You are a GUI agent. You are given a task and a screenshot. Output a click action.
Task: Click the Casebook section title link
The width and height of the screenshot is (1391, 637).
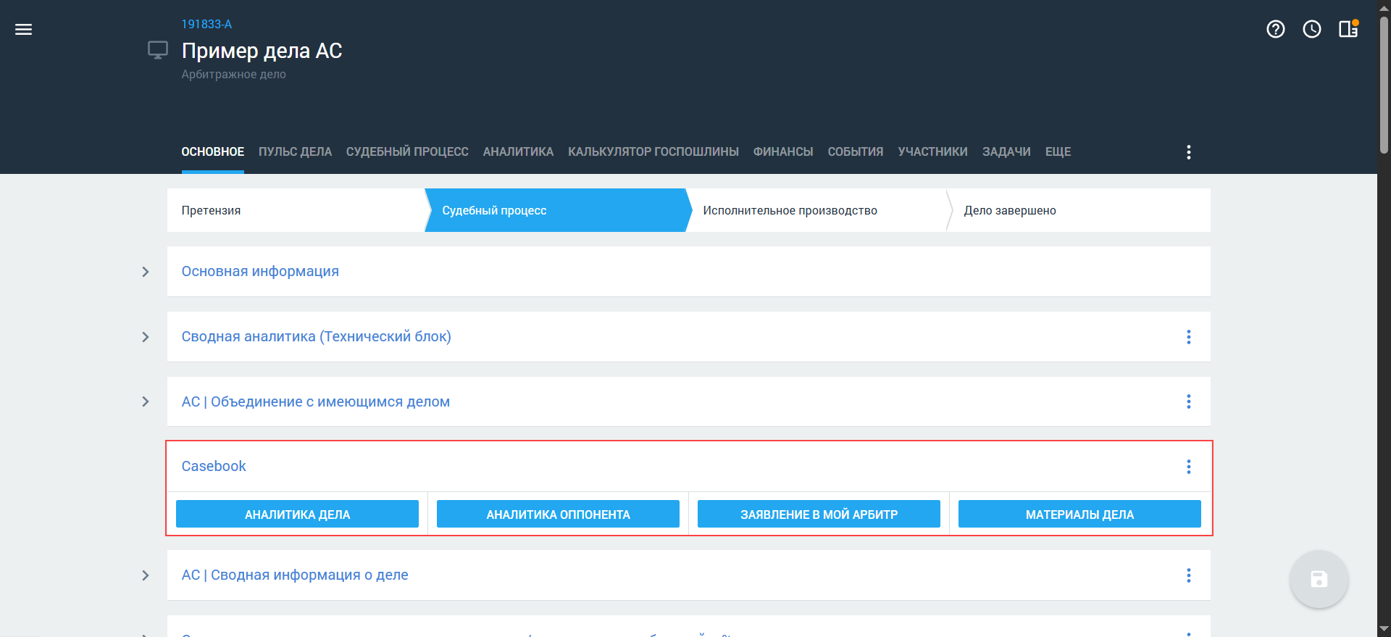click(214, 467)
